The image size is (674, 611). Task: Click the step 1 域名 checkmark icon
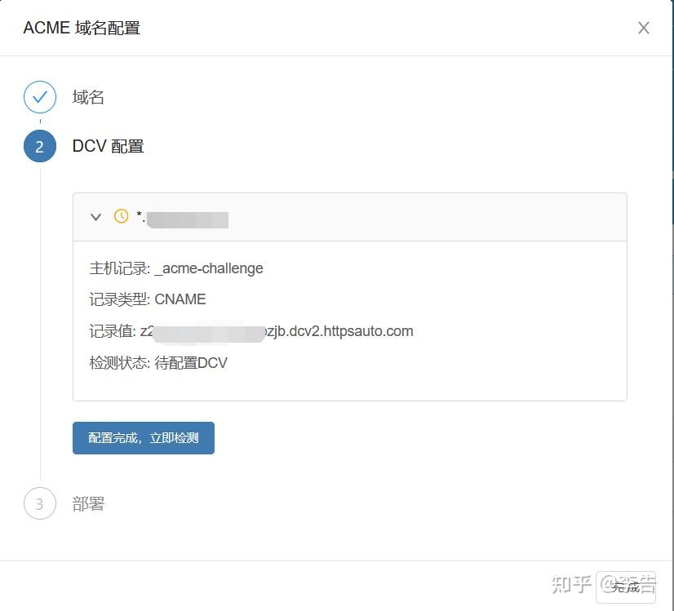[39, 97]
